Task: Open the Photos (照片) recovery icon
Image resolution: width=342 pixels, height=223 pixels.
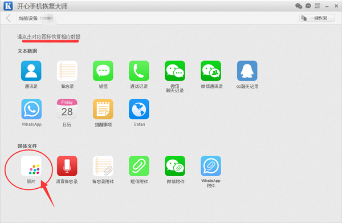Action: click(x=31, y=166)
